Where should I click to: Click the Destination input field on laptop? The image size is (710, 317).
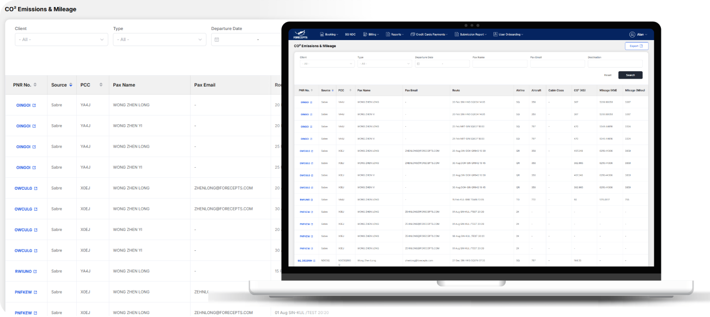coord(615,64)
